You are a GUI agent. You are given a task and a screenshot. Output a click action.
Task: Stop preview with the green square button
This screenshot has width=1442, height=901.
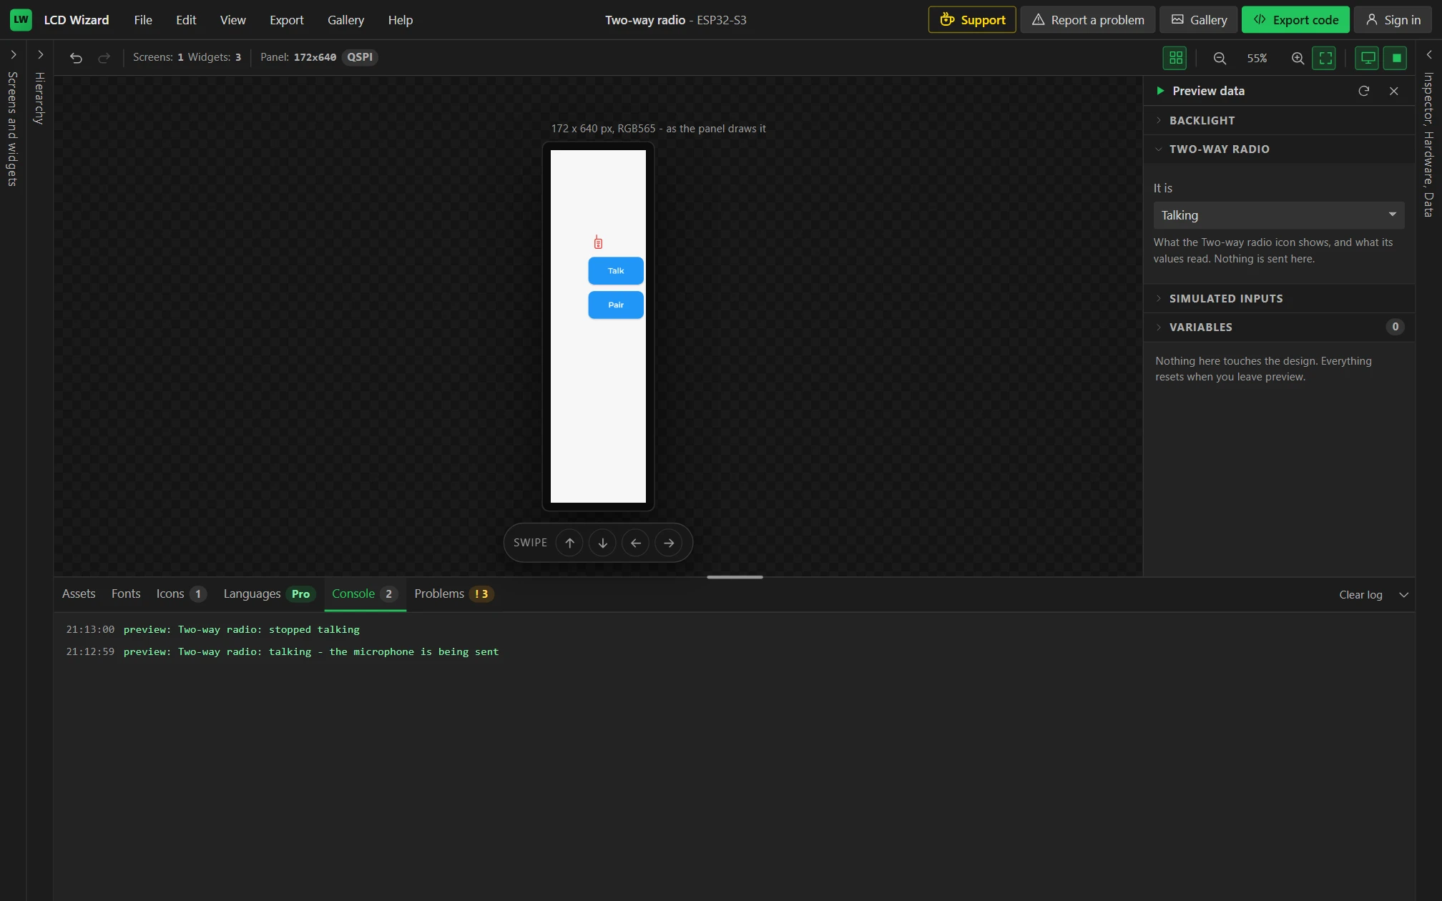click(x=1396, y=58)
